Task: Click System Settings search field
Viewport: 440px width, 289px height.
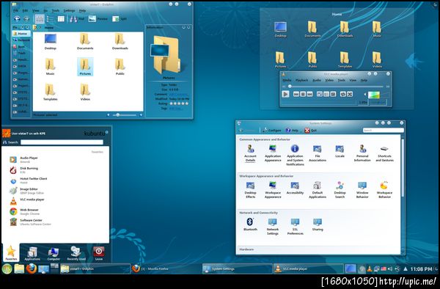Action: 384,130
